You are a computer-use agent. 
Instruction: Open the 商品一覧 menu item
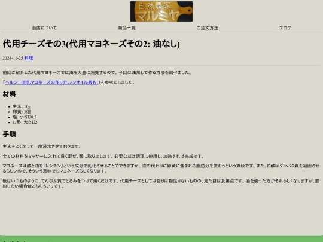point(127,27)
